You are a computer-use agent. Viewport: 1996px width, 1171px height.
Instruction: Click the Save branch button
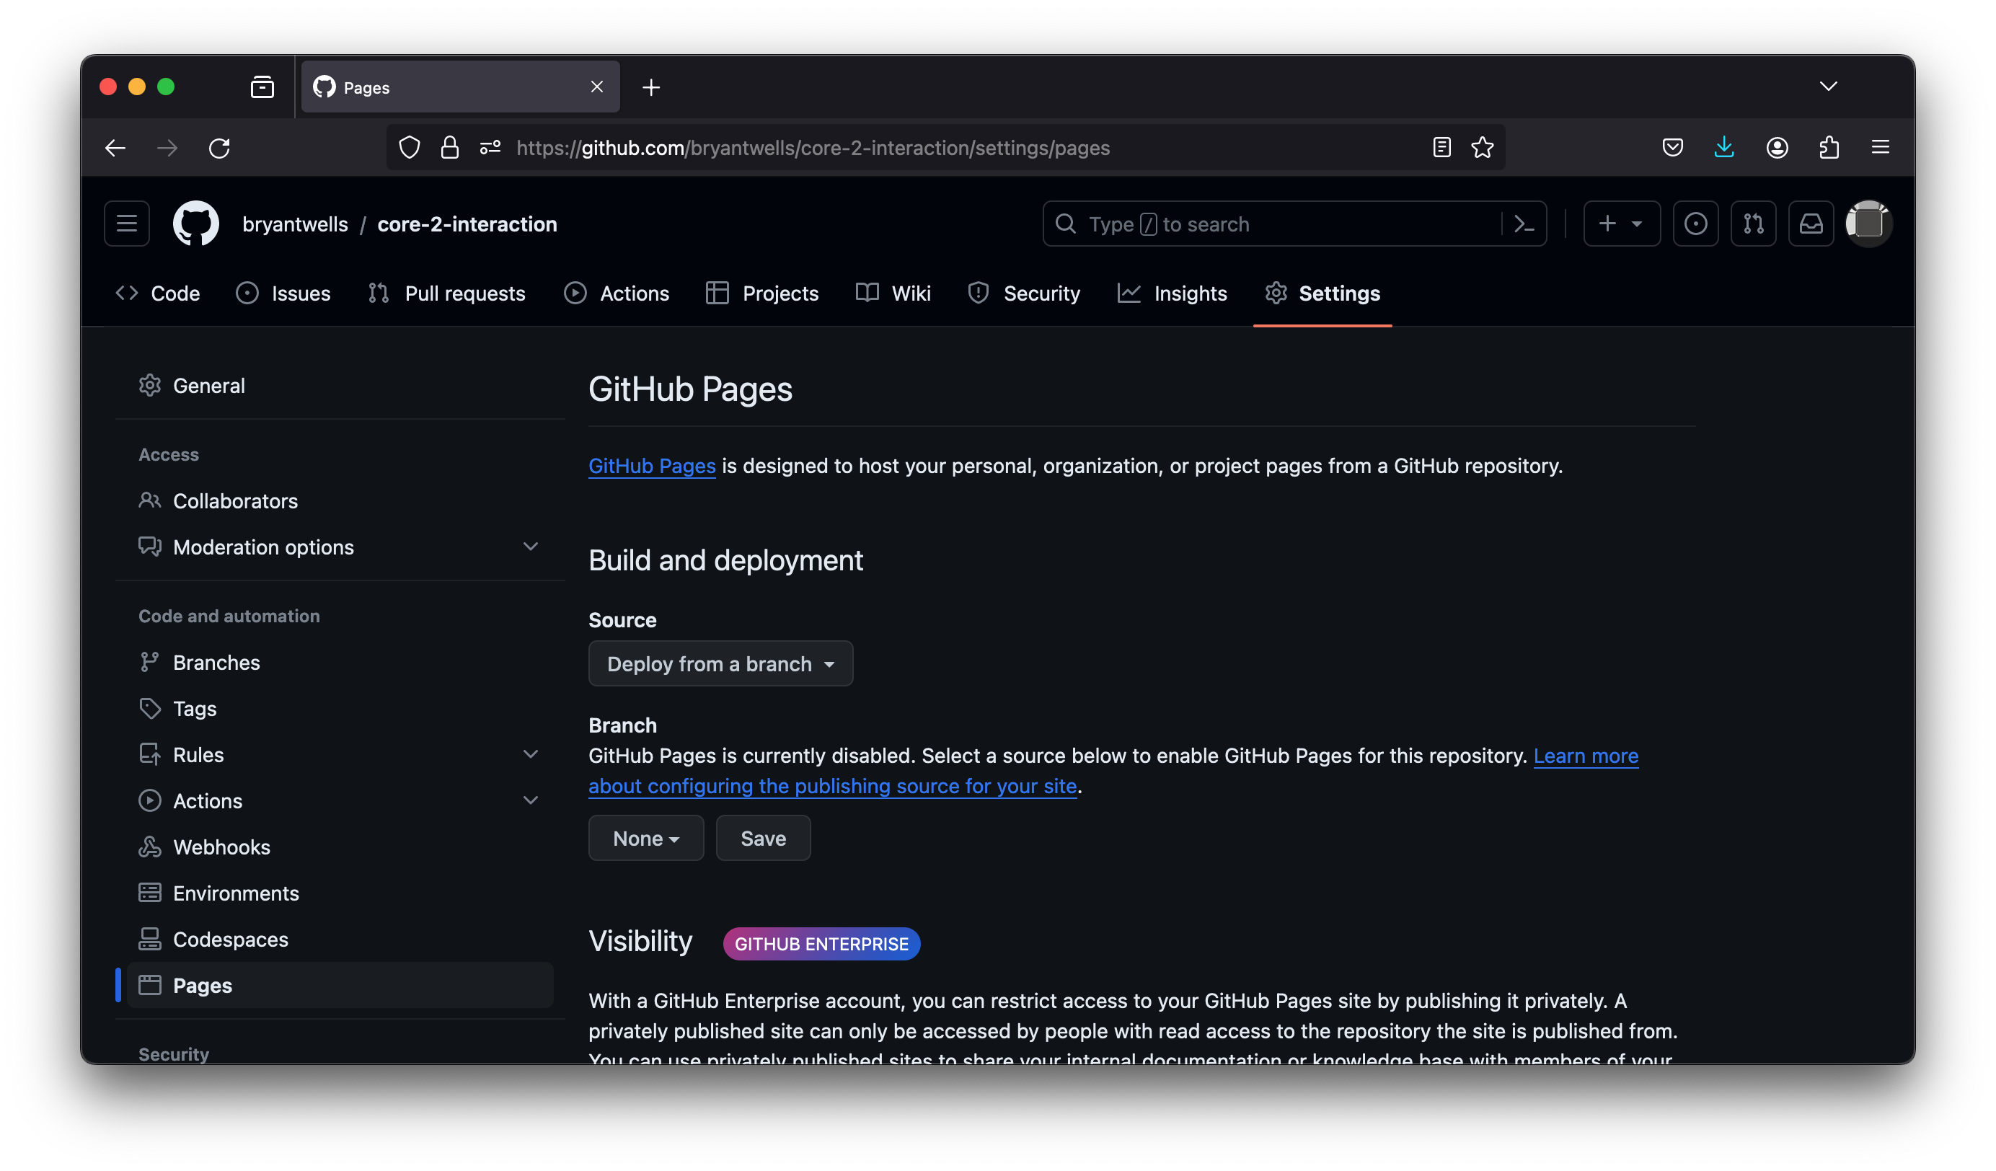pos(763,839)
